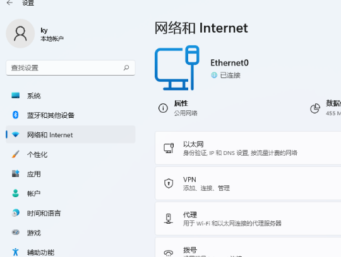Screen dimensions: 341x257
Task: Go back with the arrow icon
Action: pyautogui.click(x=9, y=3)
